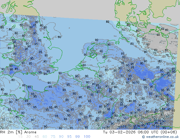180x139 pixels.
Task: Select the legend value 45
Action: coord(37,137)
